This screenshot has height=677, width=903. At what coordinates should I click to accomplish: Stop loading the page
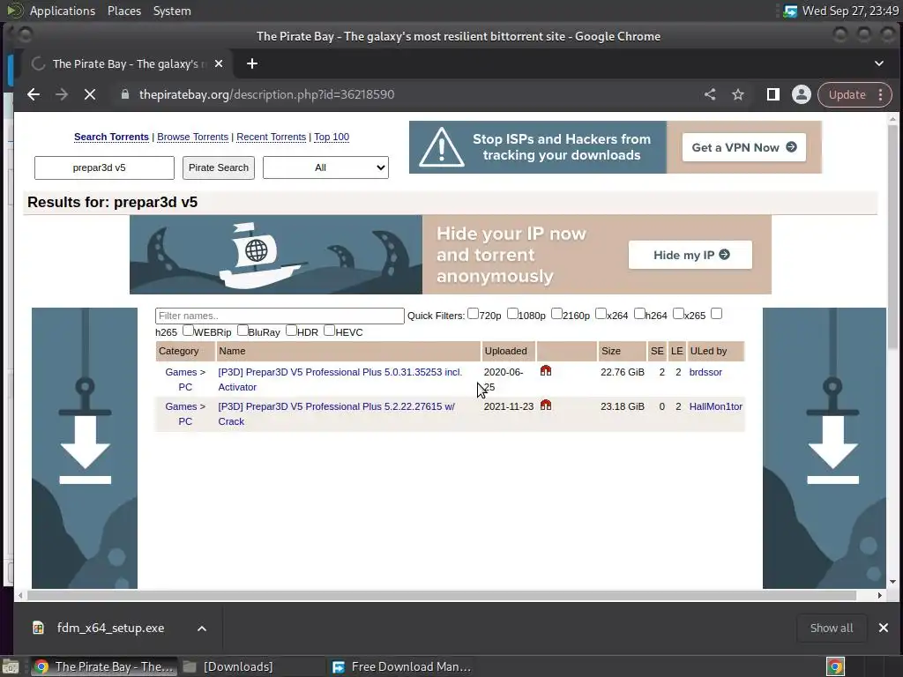point(90,94)
